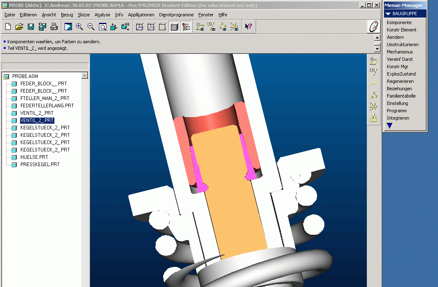Expand more options with blue down arrow
The height and width of the screenshot is (287, 438).
389,126
